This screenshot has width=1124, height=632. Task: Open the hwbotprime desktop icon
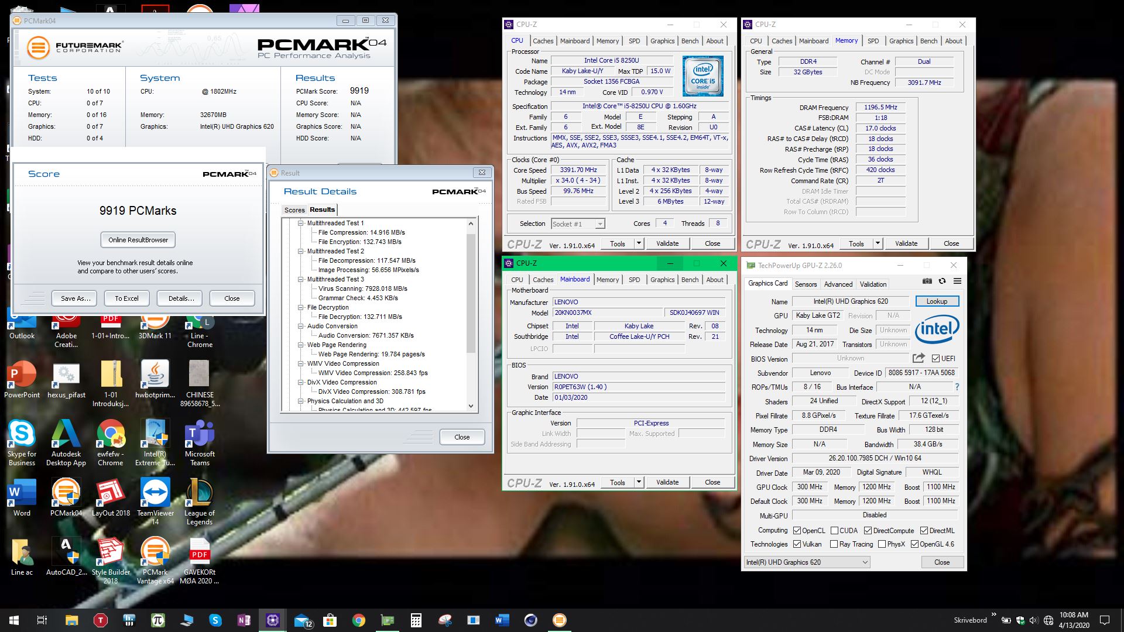click(155, 380)
